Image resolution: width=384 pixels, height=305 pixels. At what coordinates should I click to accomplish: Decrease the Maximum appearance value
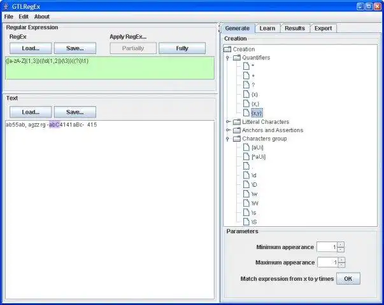(x=341, y=265)
